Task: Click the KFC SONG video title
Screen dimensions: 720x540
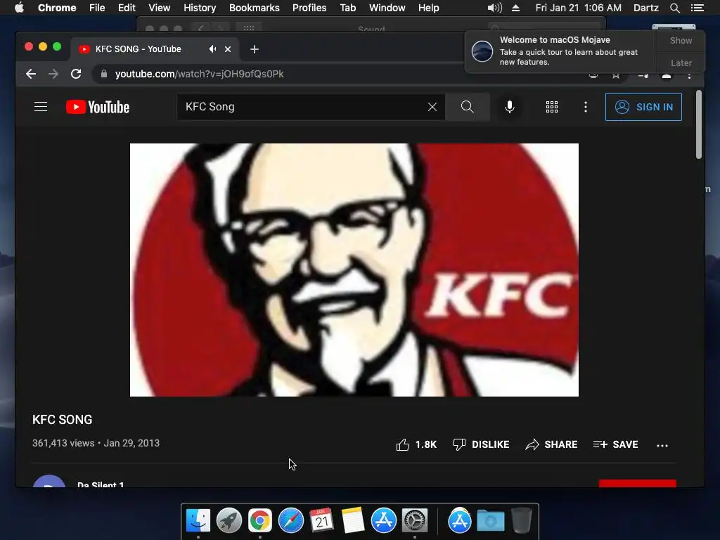Action: 63,420
